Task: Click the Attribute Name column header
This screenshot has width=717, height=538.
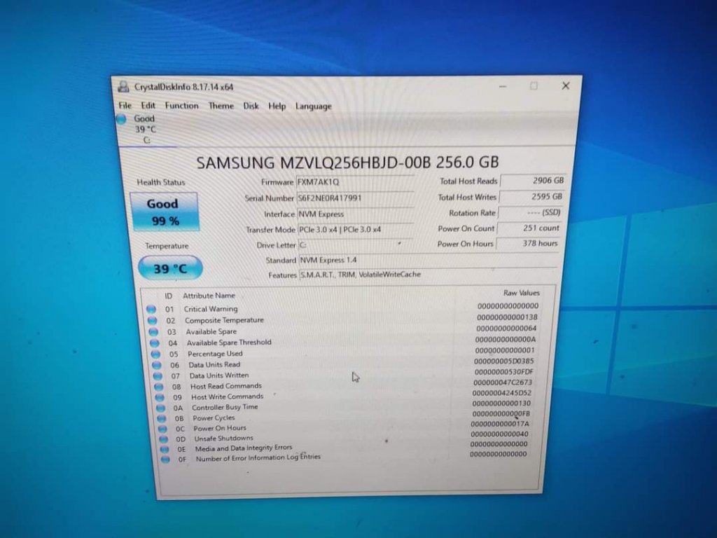Action: click(x=209, y=296)
